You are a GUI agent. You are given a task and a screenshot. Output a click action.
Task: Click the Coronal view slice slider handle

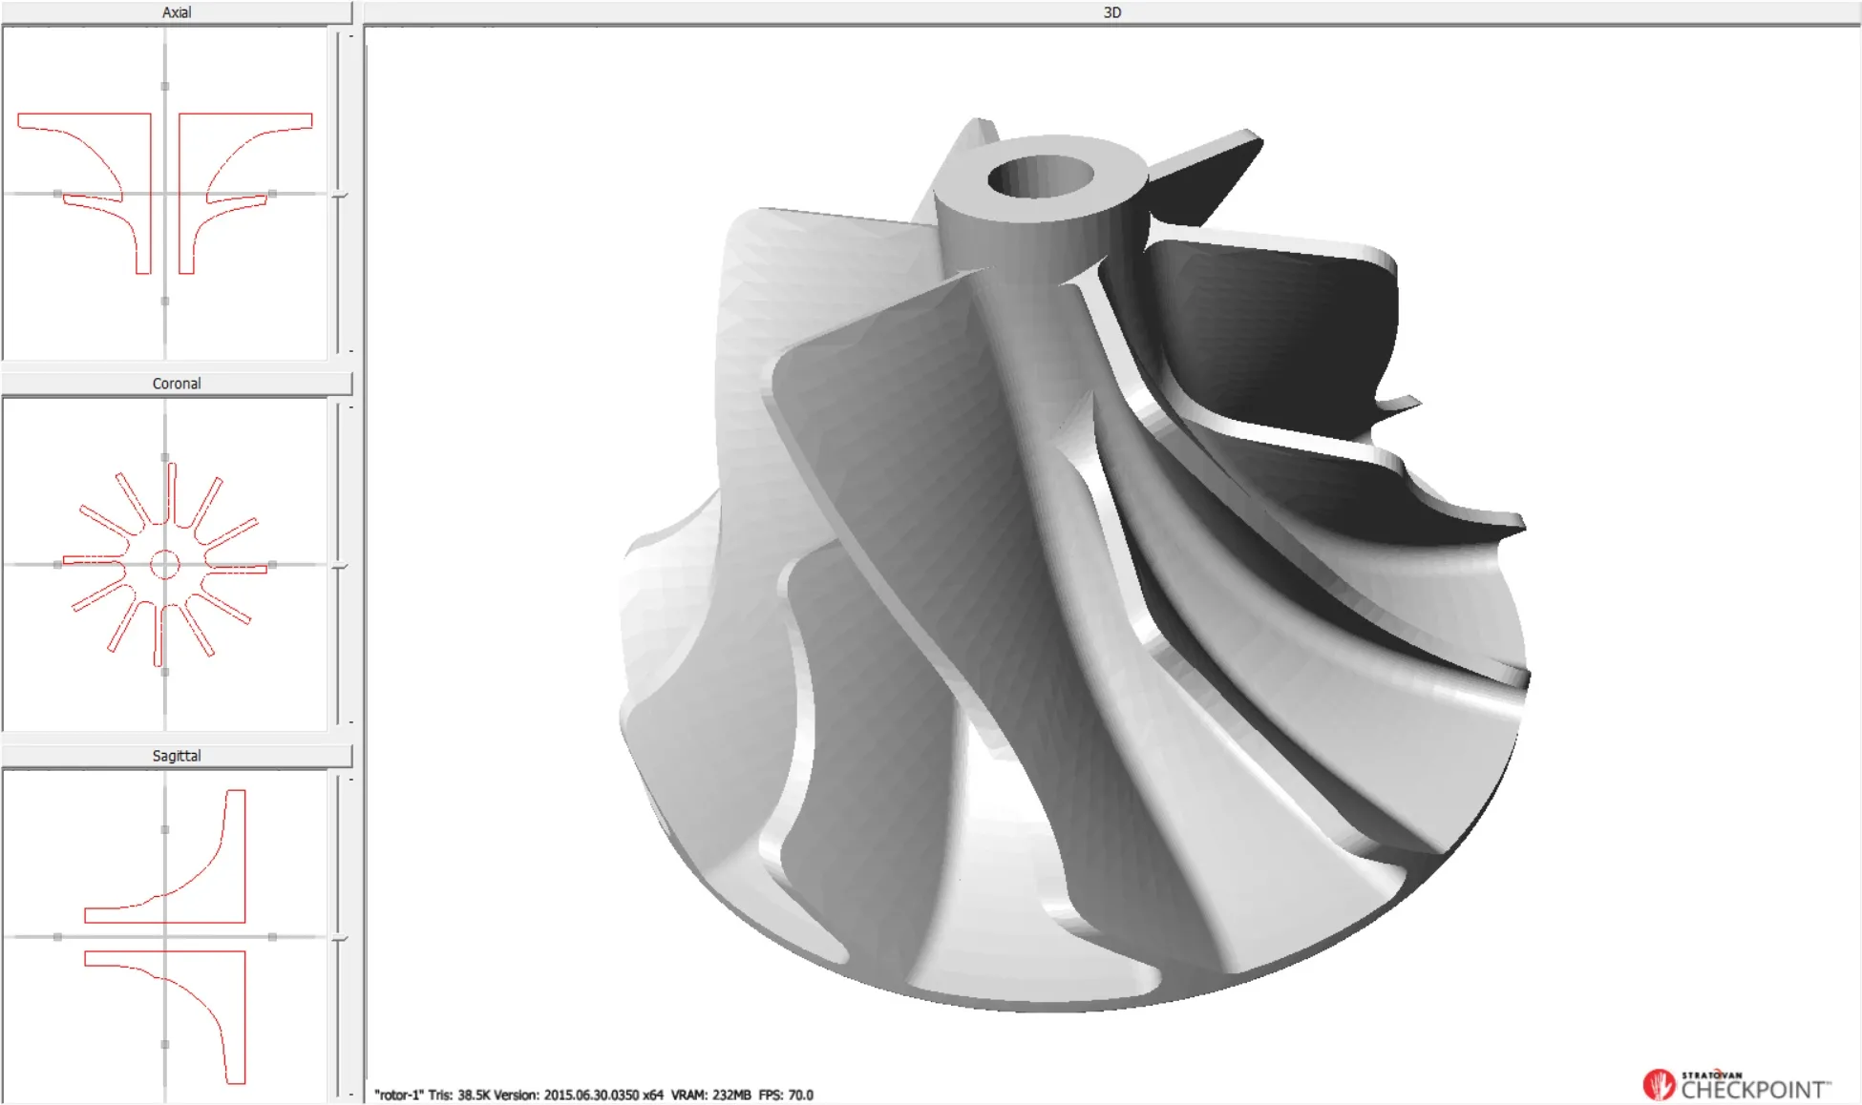(x=340, y=566)
